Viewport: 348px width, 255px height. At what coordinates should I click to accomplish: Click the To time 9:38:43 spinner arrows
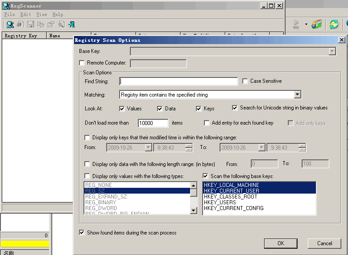tap(302, 147)
